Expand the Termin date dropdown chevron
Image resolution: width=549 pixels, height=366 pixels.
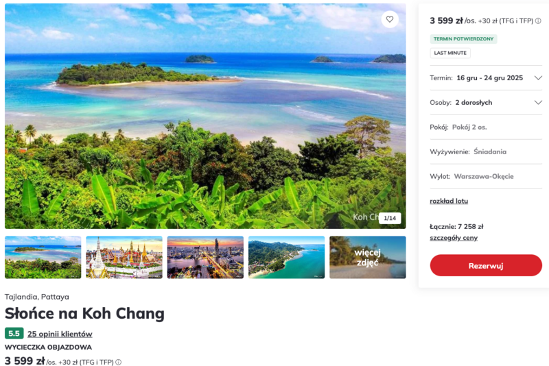(x=538, y=78)
